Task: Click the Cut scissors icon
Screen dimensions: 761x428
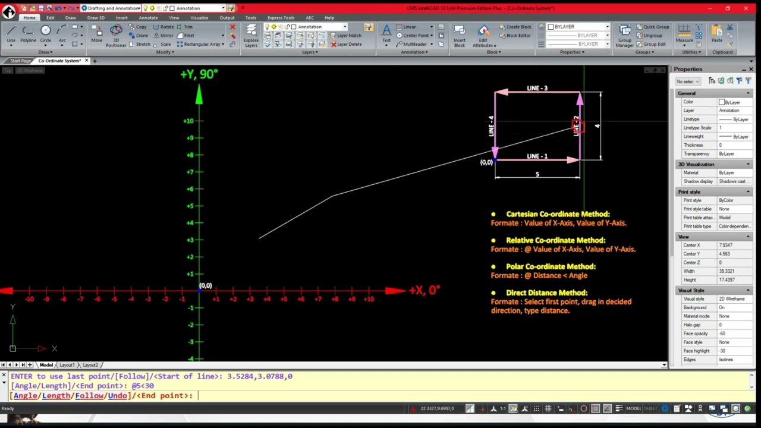Action: coord(730,27)
